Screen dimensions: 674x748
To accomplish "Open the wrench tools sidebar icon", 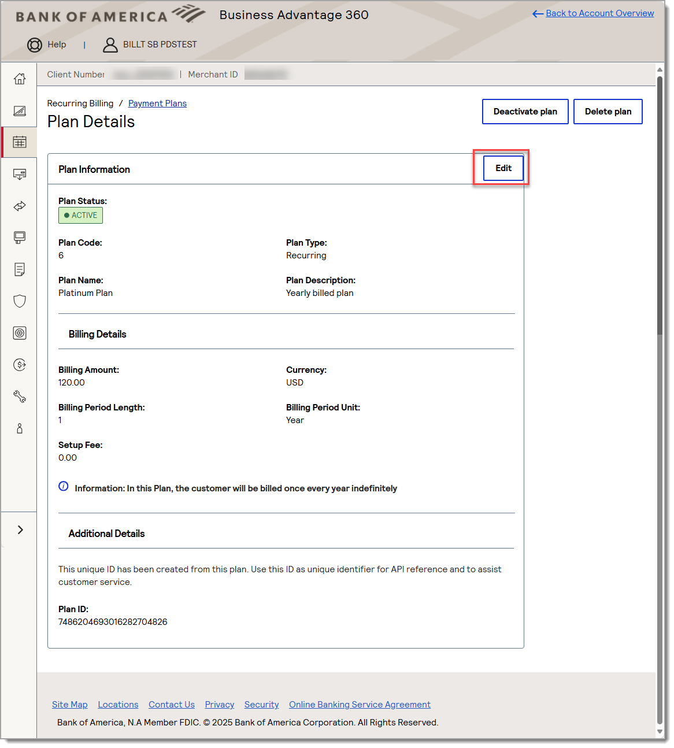I will pos(20,397).
